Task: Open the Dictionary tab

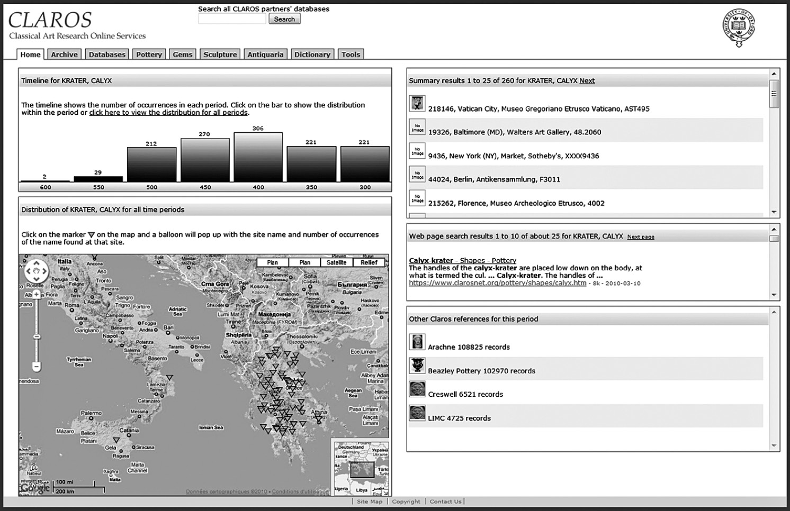Action: (312, 54)
